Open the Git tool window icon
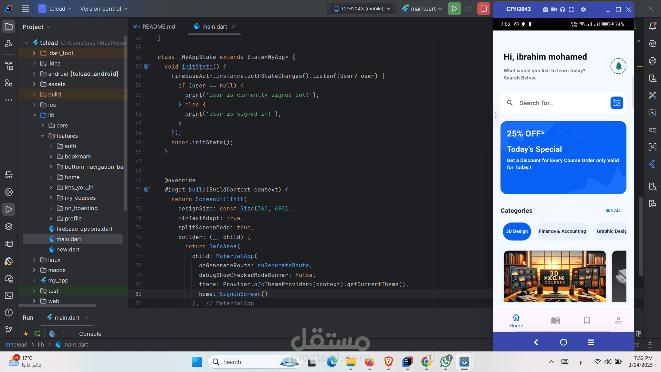This screenshot has width=661, height=372. 9,330
